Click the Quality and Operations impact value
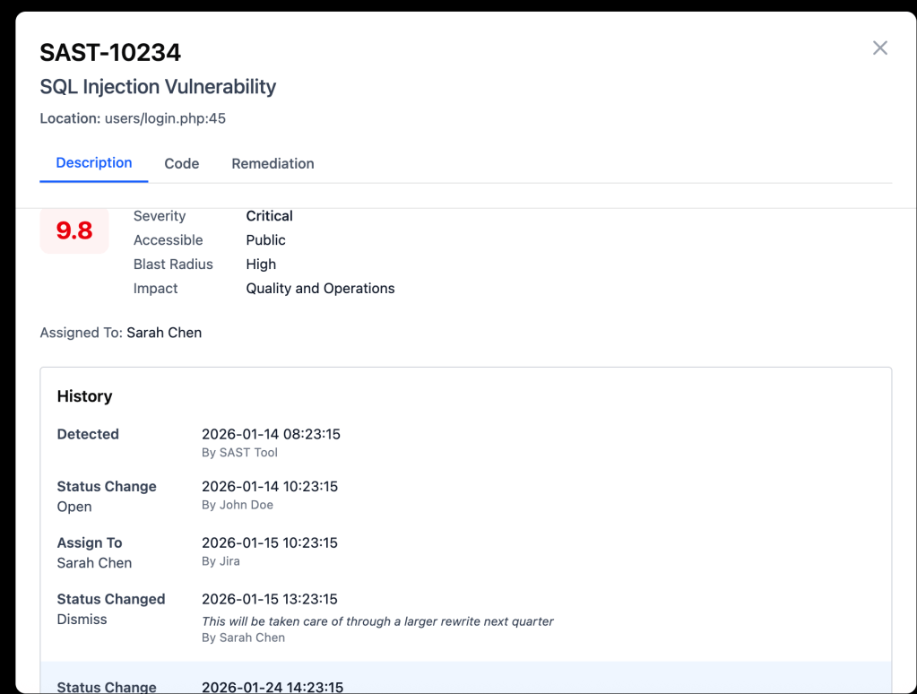 pos(320,289)
